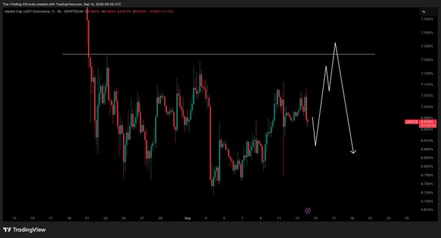The width and height of the screenshot is (441, 238).
Task: Click the 7.070% price axis label
Action: coord(427,96)
